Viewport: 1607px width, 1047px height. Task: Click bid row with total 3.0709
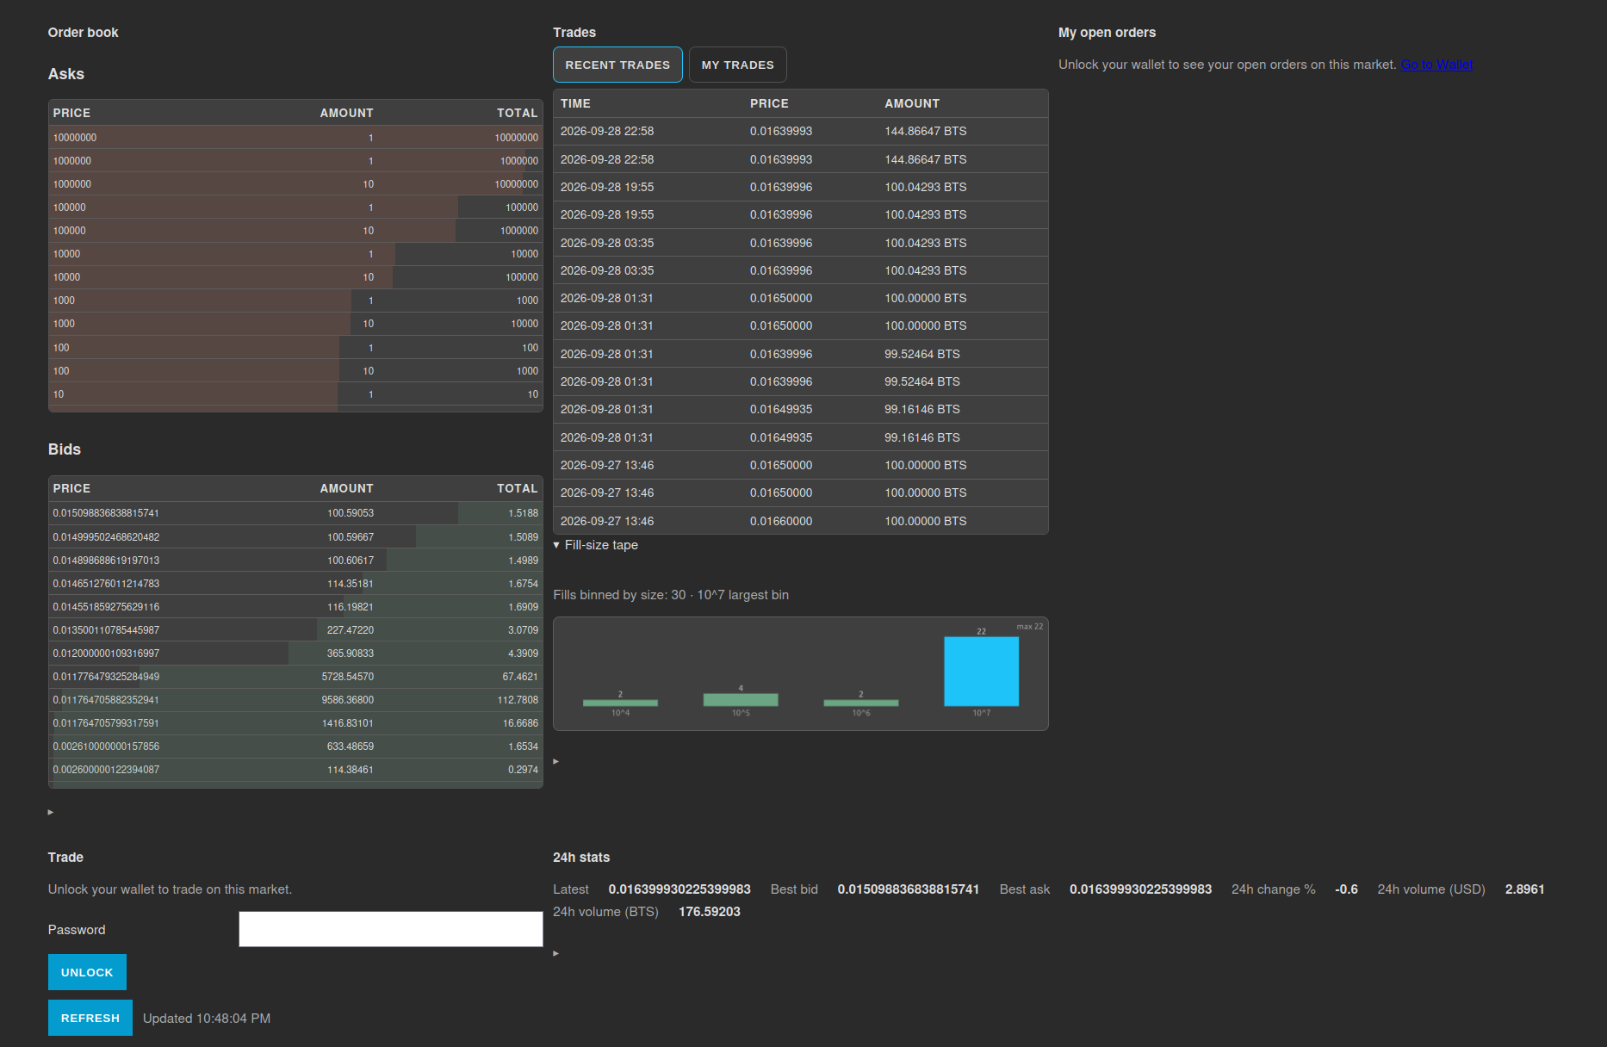coord(295,630)
